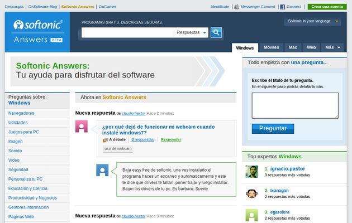Click the pink avatar beside webcam question
Viewport: 352px width, 223px height.
point(82,127)
